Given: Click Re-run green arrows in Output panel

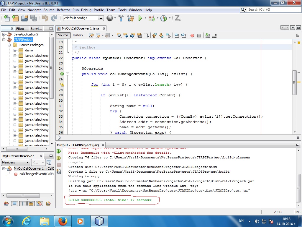Looking at the screenshot, I should [x=59, y=151].
